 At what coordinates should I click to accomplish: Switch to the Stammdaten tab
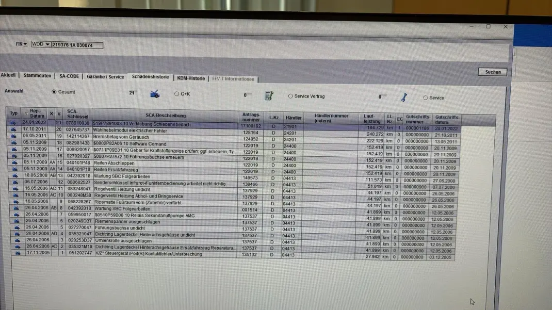click(x=37, y=76)
